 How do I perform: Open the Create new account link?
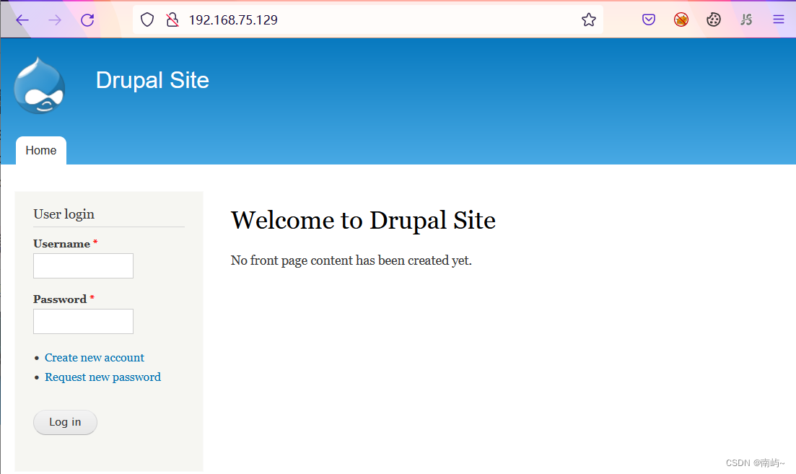point(95,358)
